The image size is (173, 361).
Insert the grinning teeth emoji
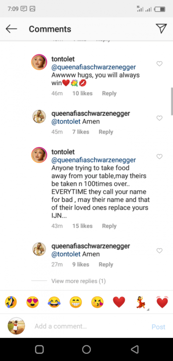(x=76, y=302)
